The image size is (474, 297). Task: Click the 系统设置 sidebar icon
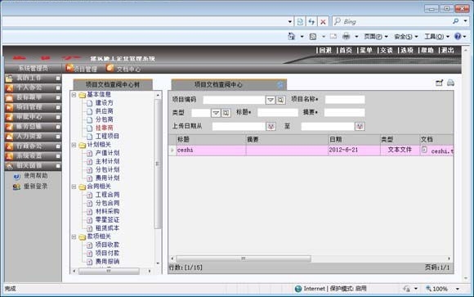point(9,156)
